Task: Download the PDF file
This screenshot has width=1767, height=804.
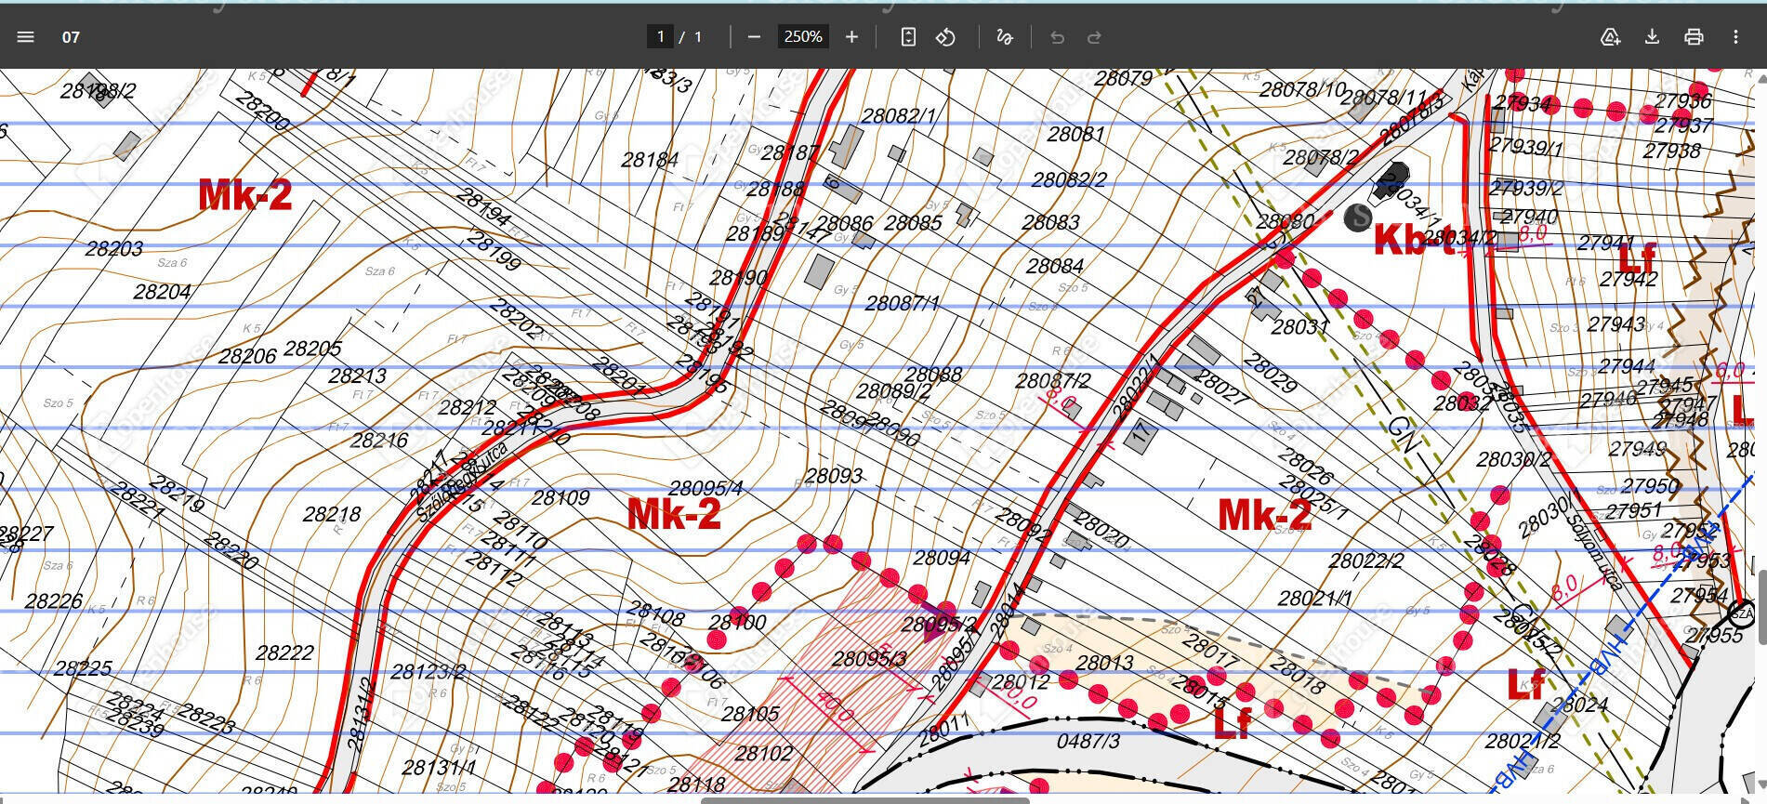Action: tap(1652, 37)
